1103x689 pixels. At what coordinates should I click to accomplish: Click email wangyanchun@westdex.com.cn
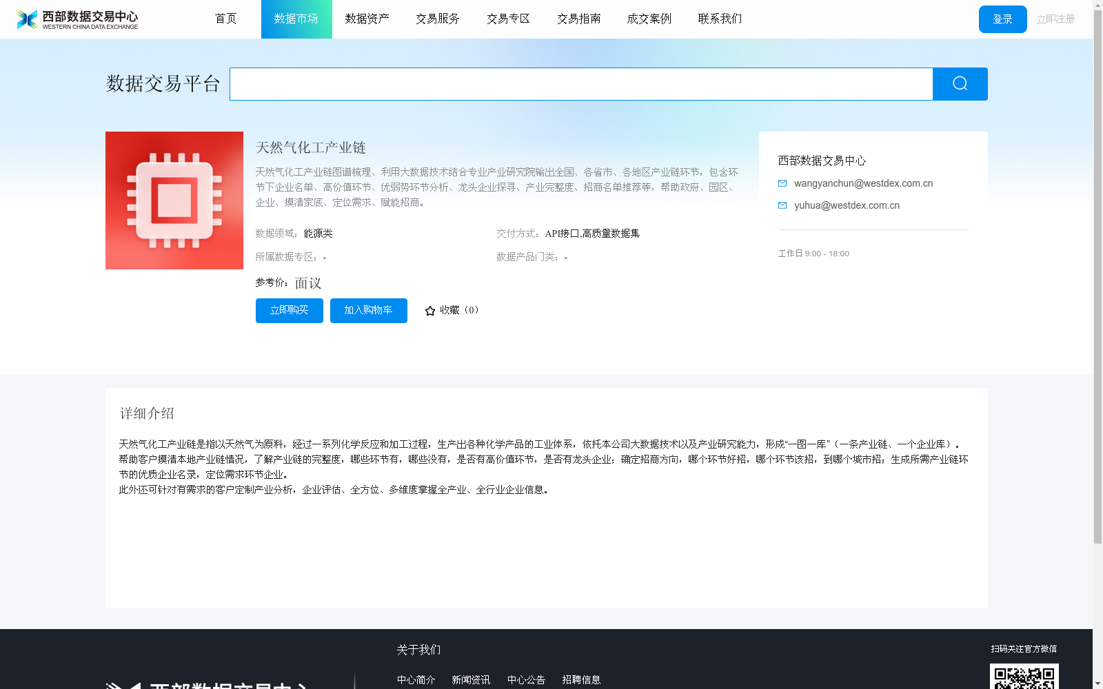(x=863, y=183)
